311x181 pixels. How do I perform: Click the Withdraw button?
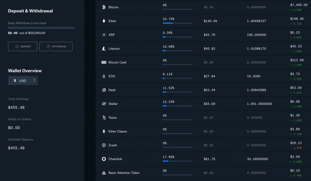(56, 47)
